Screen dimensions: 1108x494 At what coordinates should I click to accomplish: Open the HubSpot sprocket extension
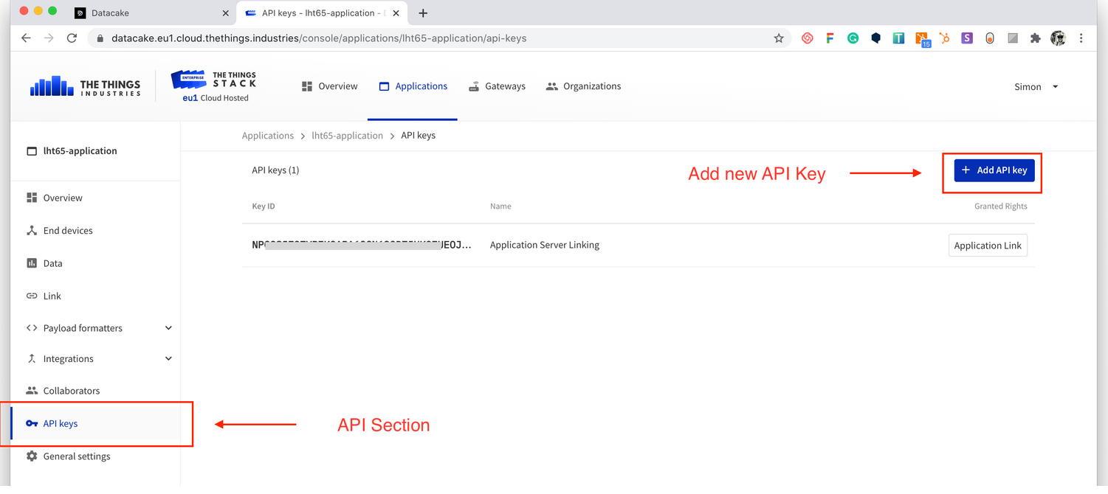click(x=944, y=38)
